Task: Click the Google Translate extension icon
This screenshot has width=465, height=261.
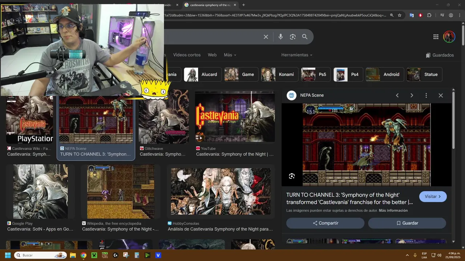Action: [x=412, y=15]
